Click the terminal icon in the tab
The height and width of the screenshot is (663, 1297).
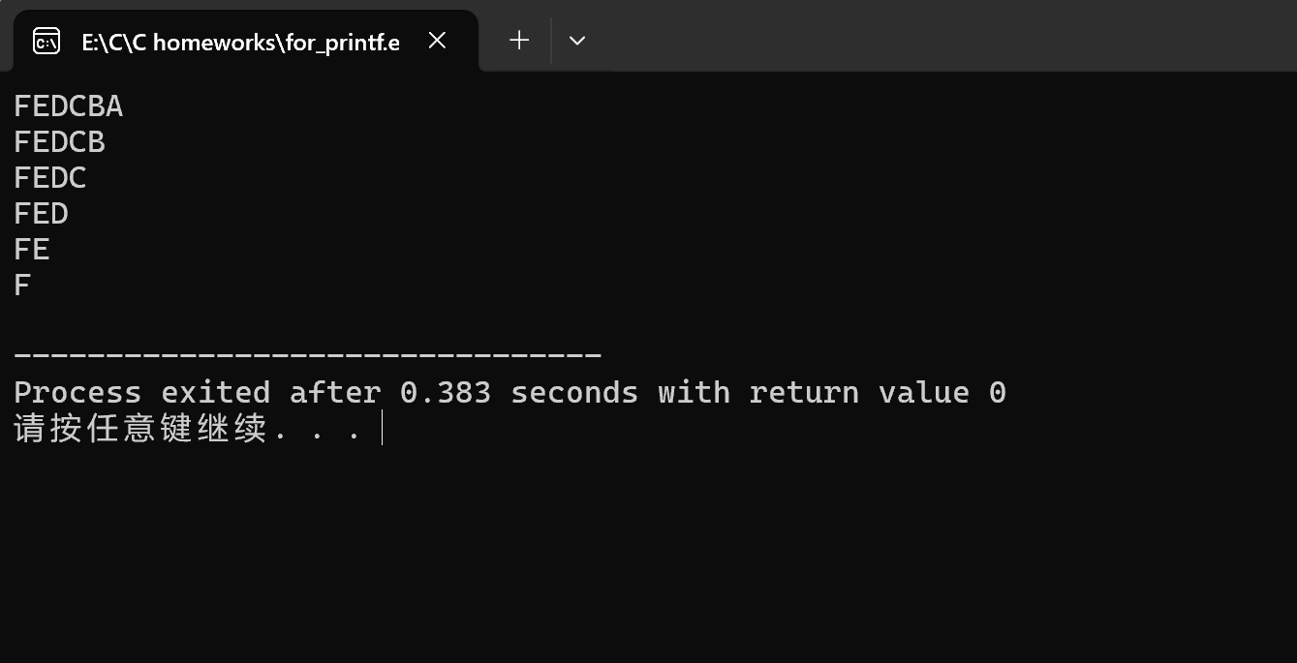(46, 41)
